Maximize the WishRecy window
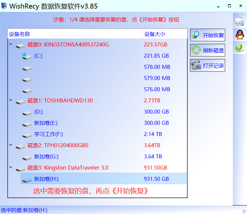This screenshot has width=247, height=214. pyautogui.click(x=229, y=6)
